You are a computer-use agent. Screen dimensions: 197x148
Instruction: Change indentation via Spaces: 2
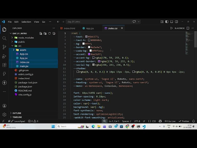pyautogui.click(x=127, y=121)
